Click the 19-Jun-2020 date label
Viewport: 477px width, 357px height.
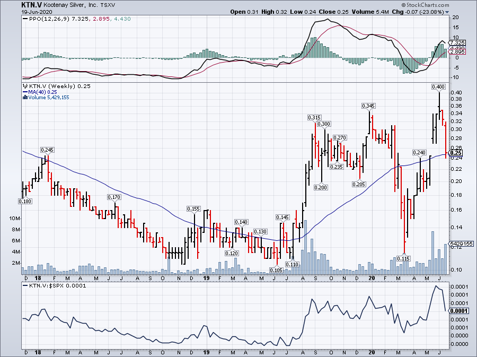(x=37, y=12)
